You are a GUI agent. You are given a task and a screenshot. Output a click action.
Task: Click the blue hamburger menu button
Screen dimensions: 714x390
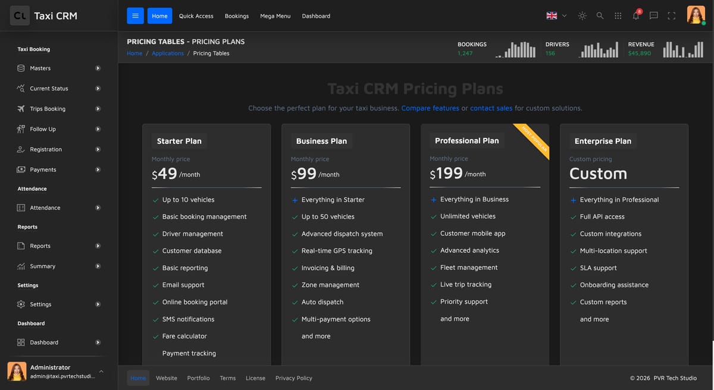click(x=135, y=16)
